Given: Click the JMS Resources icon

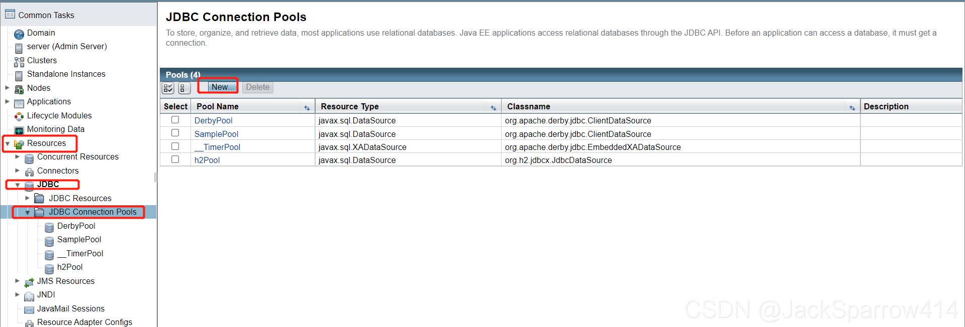Looking at the screenshot, I should point(29,282).
